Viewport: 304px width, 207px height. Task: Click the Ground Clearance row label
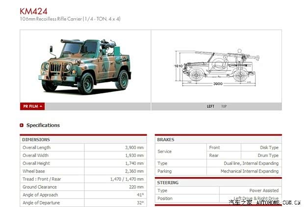[40, 187]
